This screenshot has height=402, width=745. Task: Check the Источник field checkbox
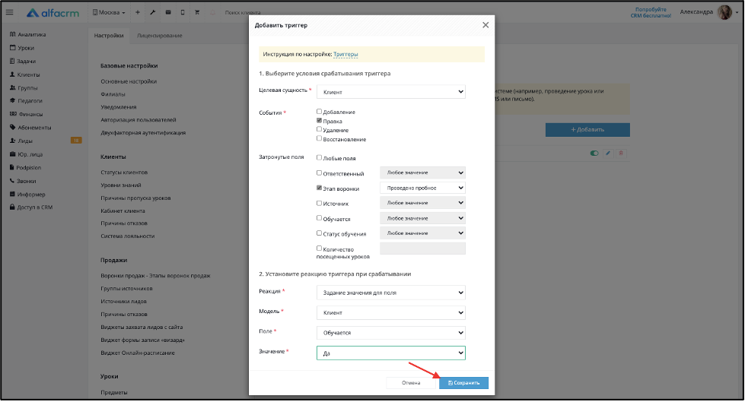click(x=319, y=203)
